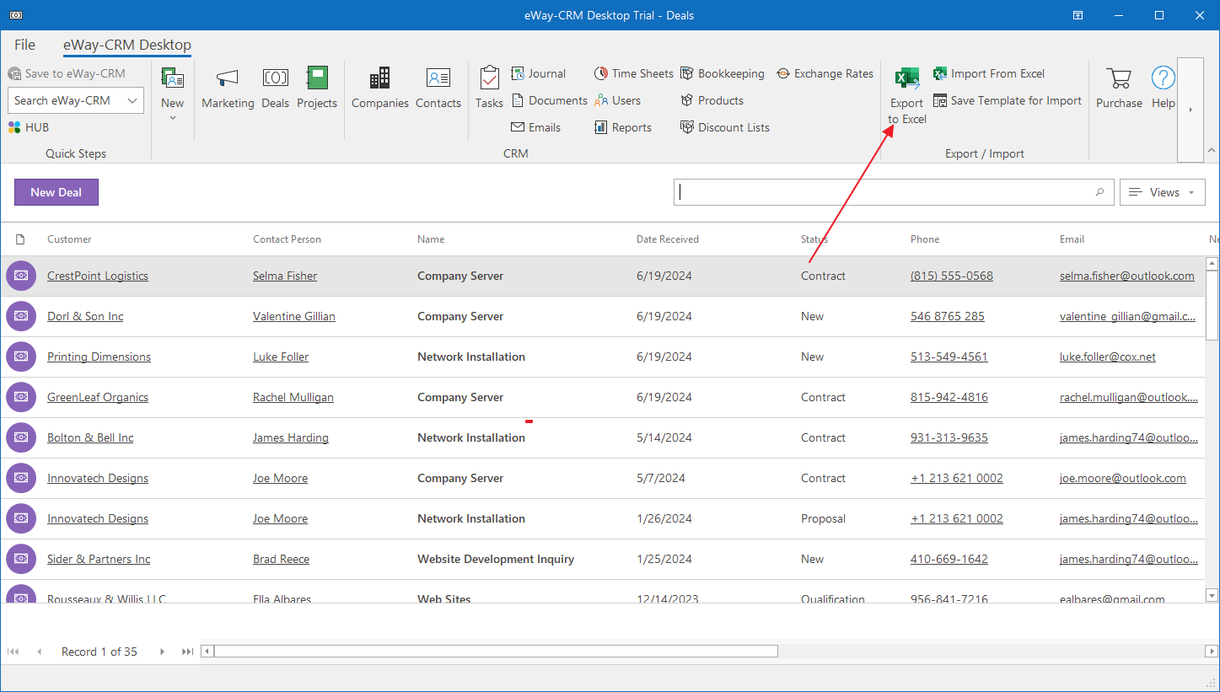This screenshot has height=692, width=1220.
Task: Select the eWay-CRM Desktop ribbon tab
Action: [x=127, y=45]
